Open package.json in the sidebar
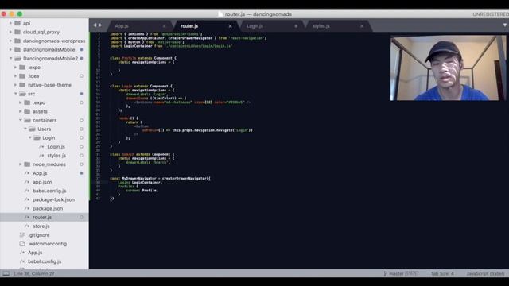Image resolution: width=509 pixels, height=286 pixels. pyautogui.click(x=48, y=208)
